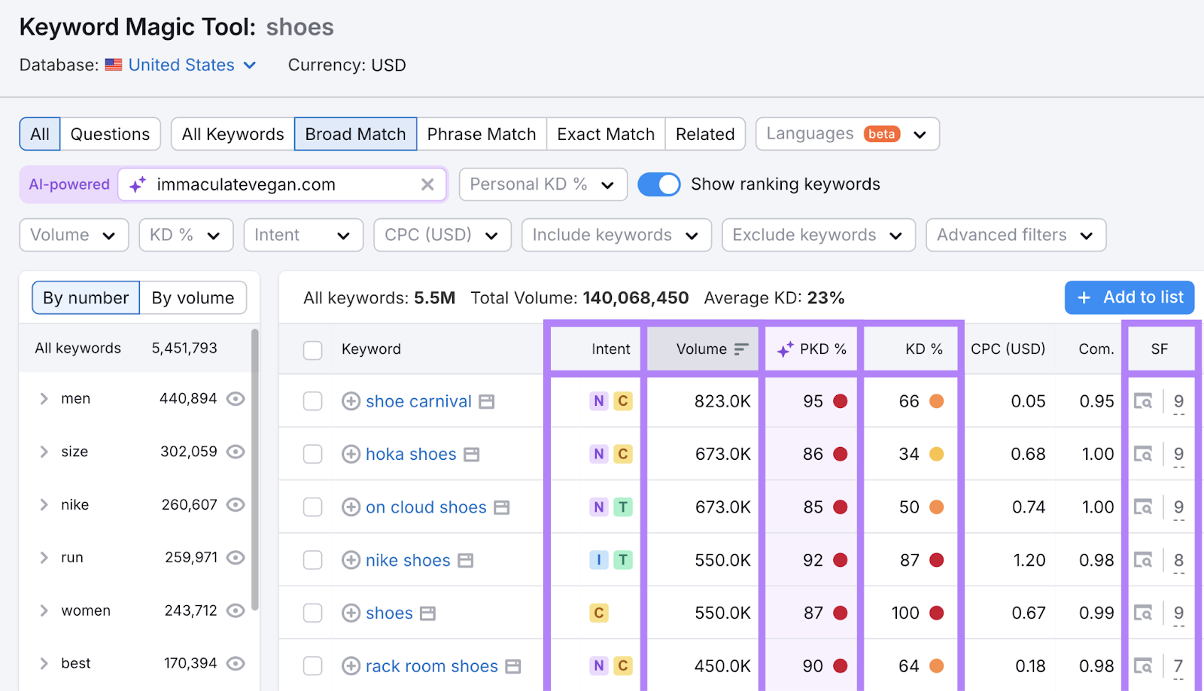Open SERP snapshot icon next to nike shoes
Image resolution: width=1204 pixels, height=691 pixels.
point(466,561)
